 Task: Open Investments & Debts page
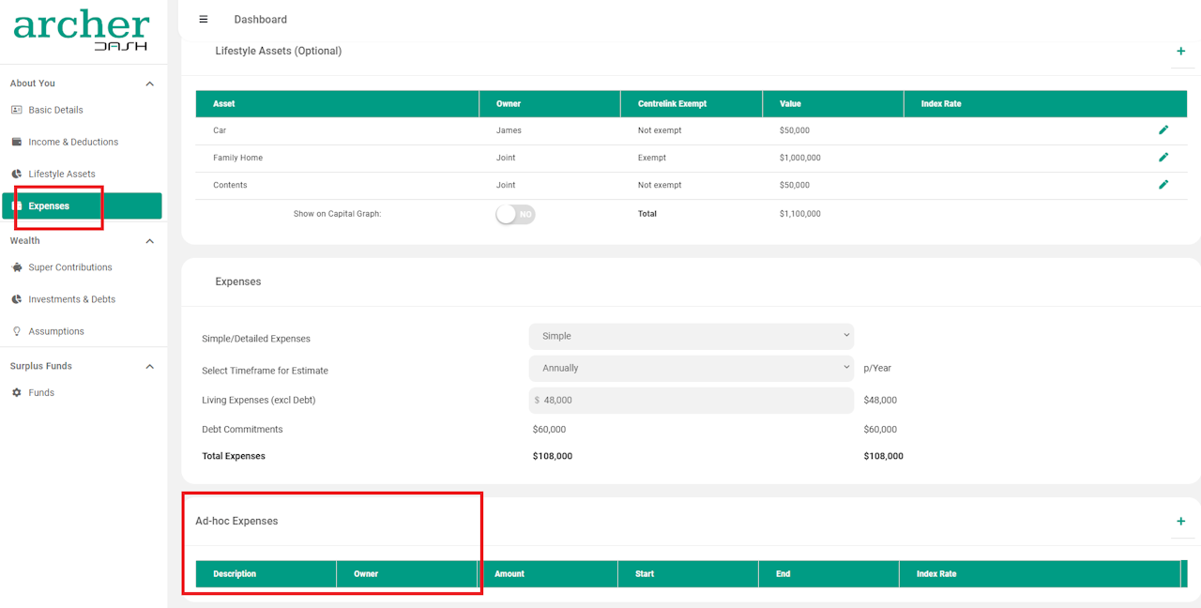click(72, 299)
